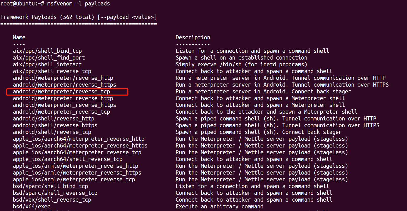Select apple_ios/aarch64/shell_reverse_tcp payload
The width and height of the screenshot is (407, 211).
click(x=68, y=159)
